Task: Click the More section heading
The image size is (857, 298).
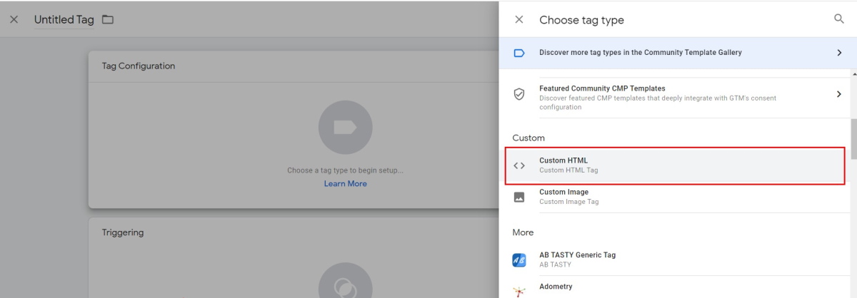Action: click(523, 232)
